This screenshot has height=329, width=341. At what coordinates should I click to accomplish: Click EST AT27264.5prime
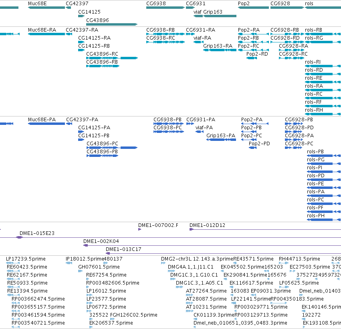click(x=206, y=291)
